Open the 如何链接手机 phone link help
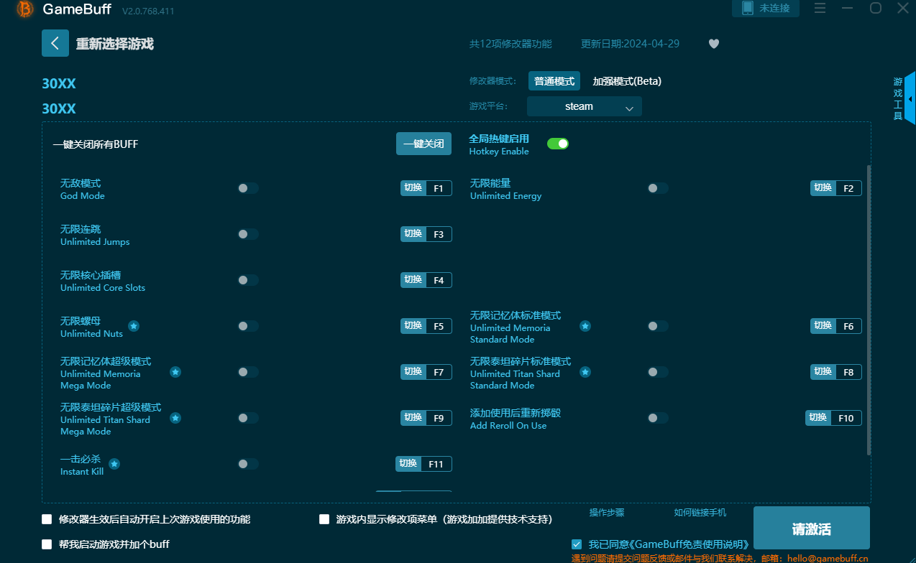The height and width of the screenshot is (563, 916). (x=700, y=513)
